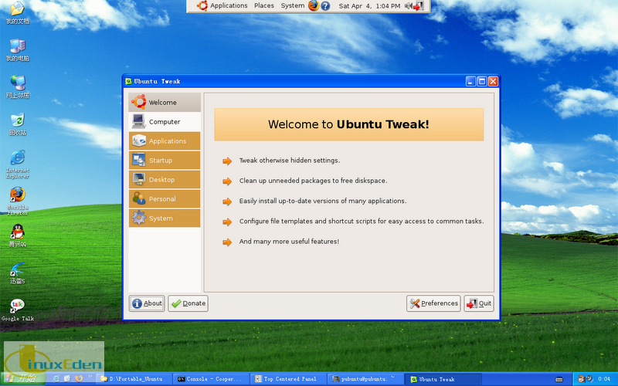Click the 'Welcome to Ubuntu Tweak!' banner

pyautogui.click(x=349, y=124)
